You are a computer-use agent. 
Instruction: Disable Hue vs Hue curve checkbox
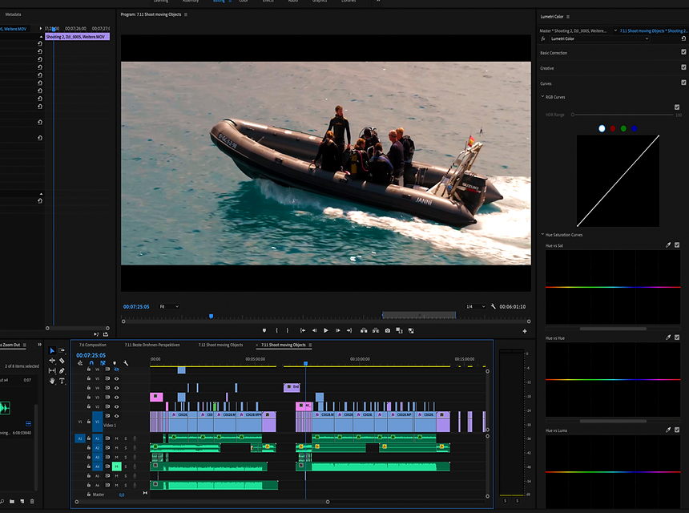[x=677, y=337]
